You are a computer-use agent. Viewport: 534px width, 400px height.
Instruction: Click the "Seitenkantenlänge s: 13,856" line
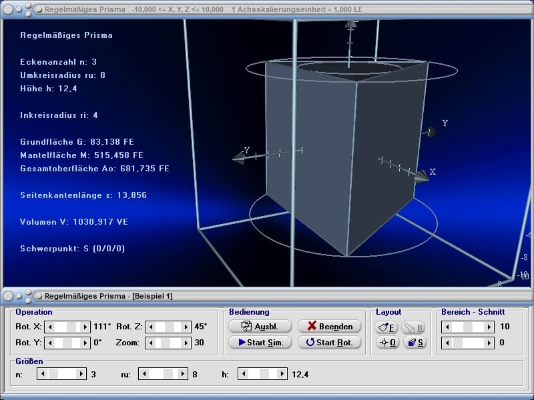point(83,195)
